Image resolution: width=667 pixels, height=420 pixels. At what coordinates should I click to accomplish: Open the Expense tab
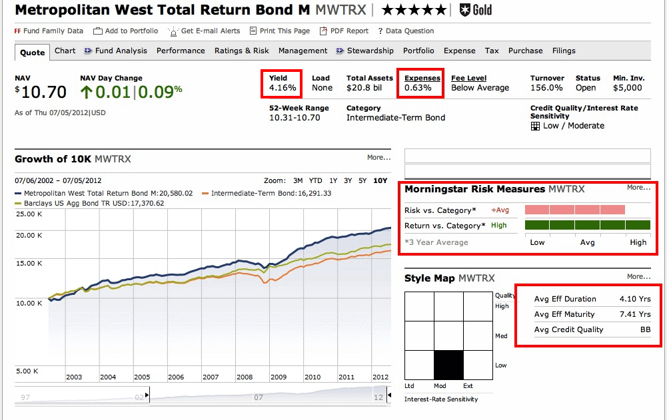459,51
